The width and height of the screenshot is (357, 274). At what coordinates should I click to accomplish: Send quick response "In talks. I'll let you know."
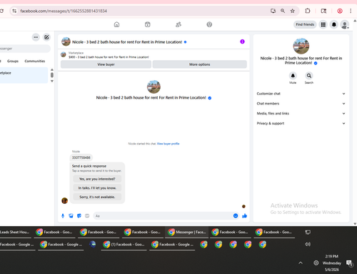pos(97,188)
